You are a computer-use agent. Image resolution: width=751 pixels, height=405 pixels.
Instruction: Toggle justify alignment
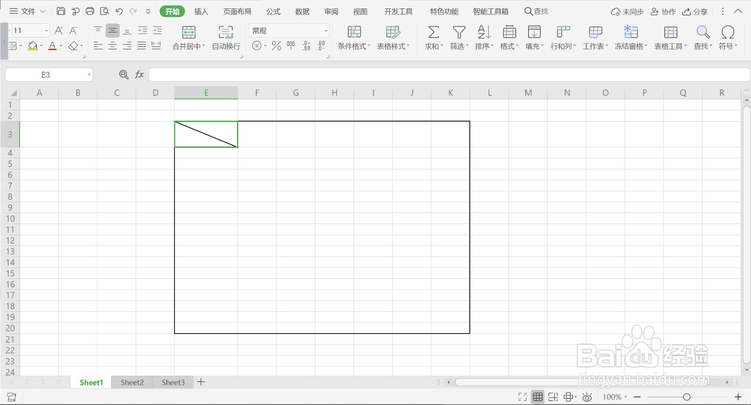coord(142,46)
